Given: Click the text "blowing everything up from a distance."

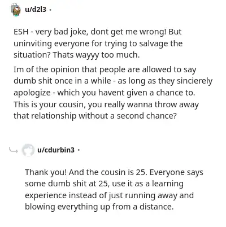Looking at the screenshot, I should (99, 207).
